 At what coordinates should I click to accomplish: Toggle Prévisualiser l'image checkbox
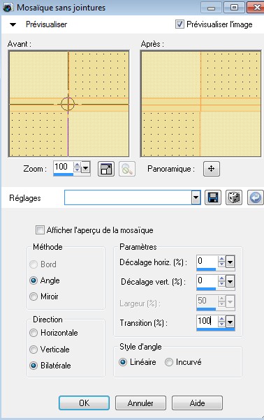pyautogui.click(x=179, y=24)
